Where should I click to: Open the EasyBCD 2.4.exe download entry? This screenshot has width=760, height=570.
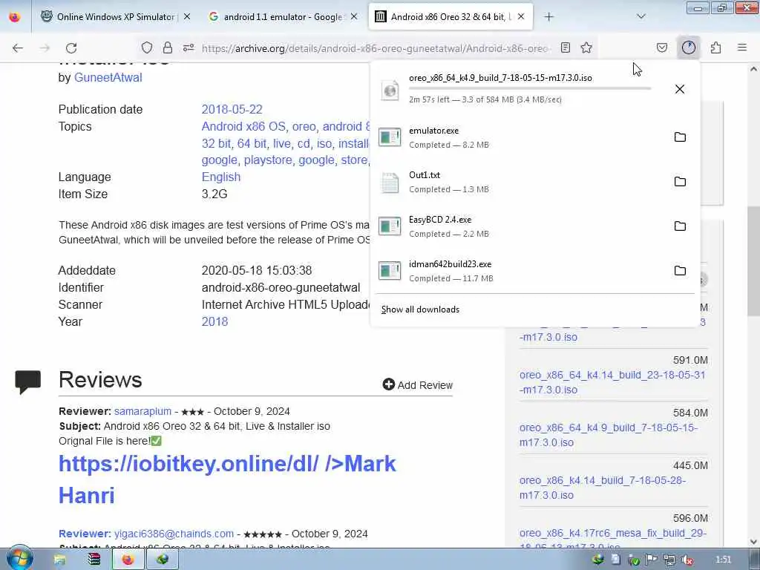[x=519, y=226]
